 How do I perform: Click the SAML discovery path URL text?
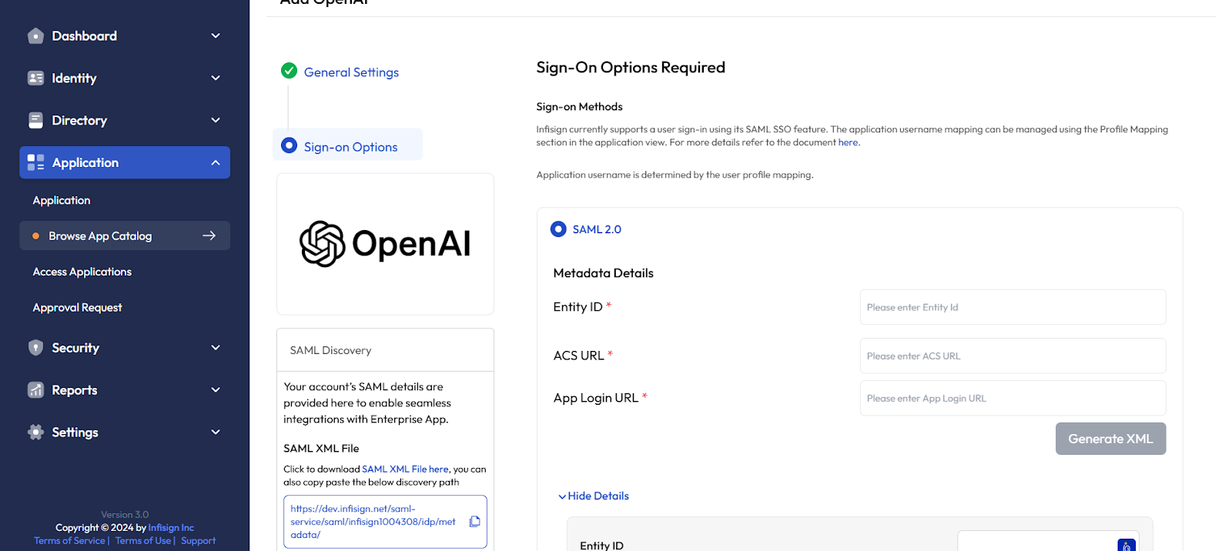coord(373,522)
